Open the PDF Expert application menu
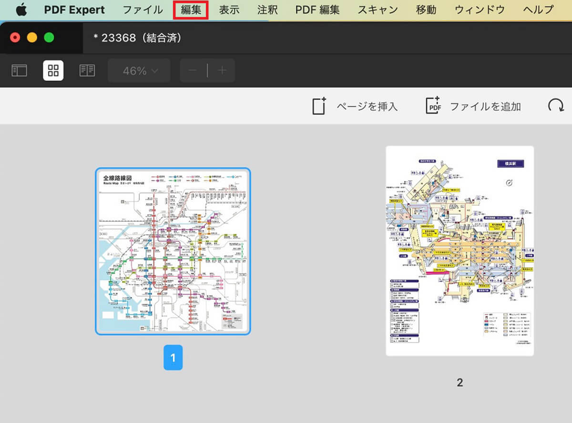572x423 pixels. point(74,10)
